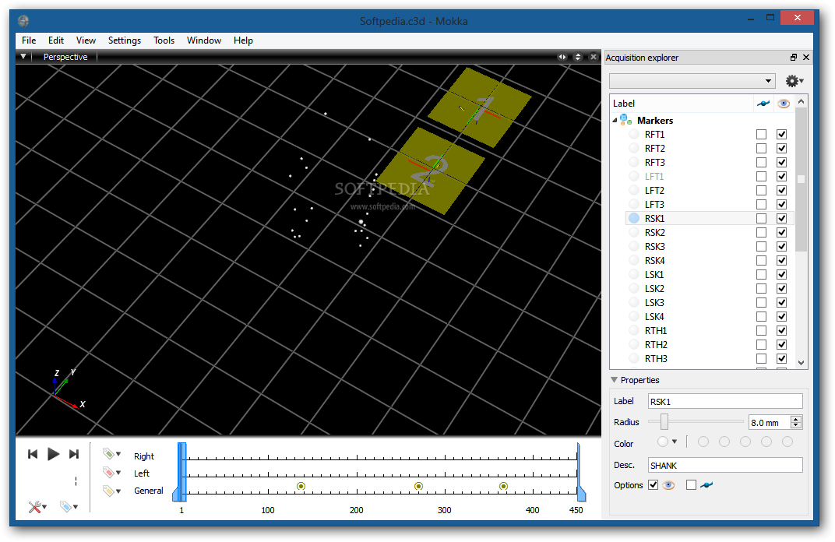This screenshot has height=542, width=835.
Task: Jump to the first frame
Action: point(33,454)
